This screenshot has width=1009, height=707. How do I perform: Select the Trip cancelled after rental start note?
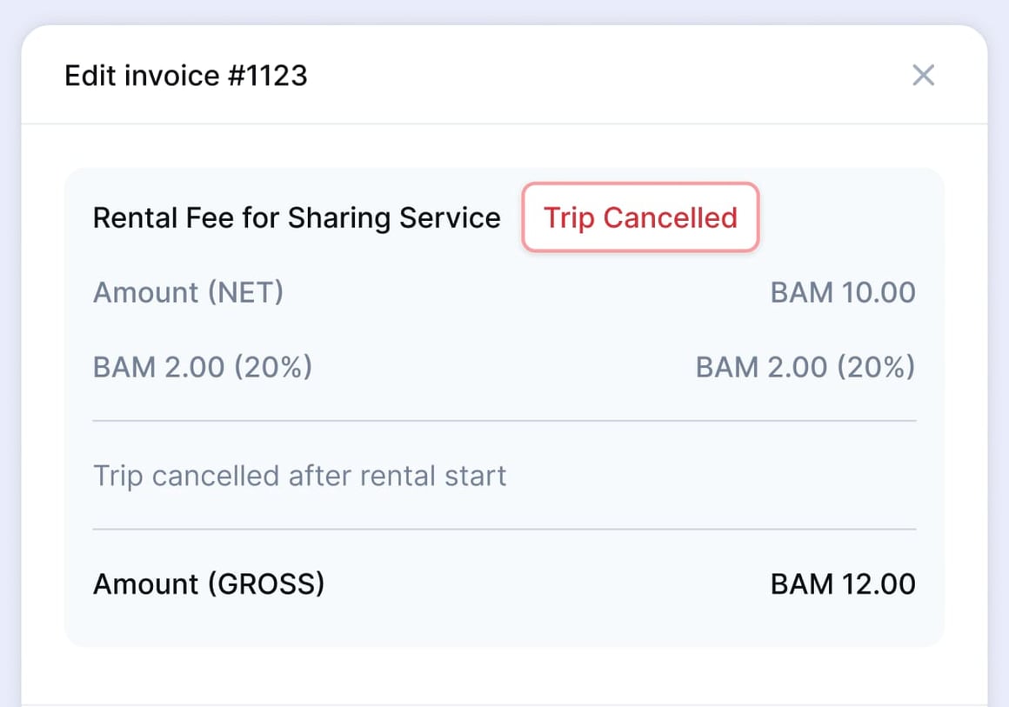point(299,476)
